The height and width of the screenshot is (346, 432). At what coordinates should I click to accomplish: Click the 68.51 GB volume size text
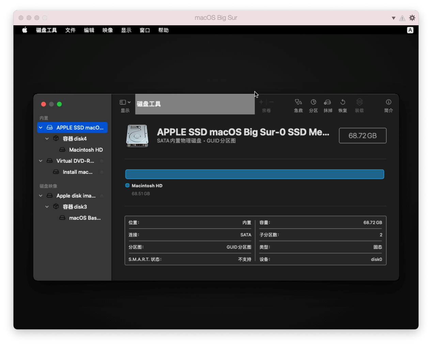click(x=141, y=194)
